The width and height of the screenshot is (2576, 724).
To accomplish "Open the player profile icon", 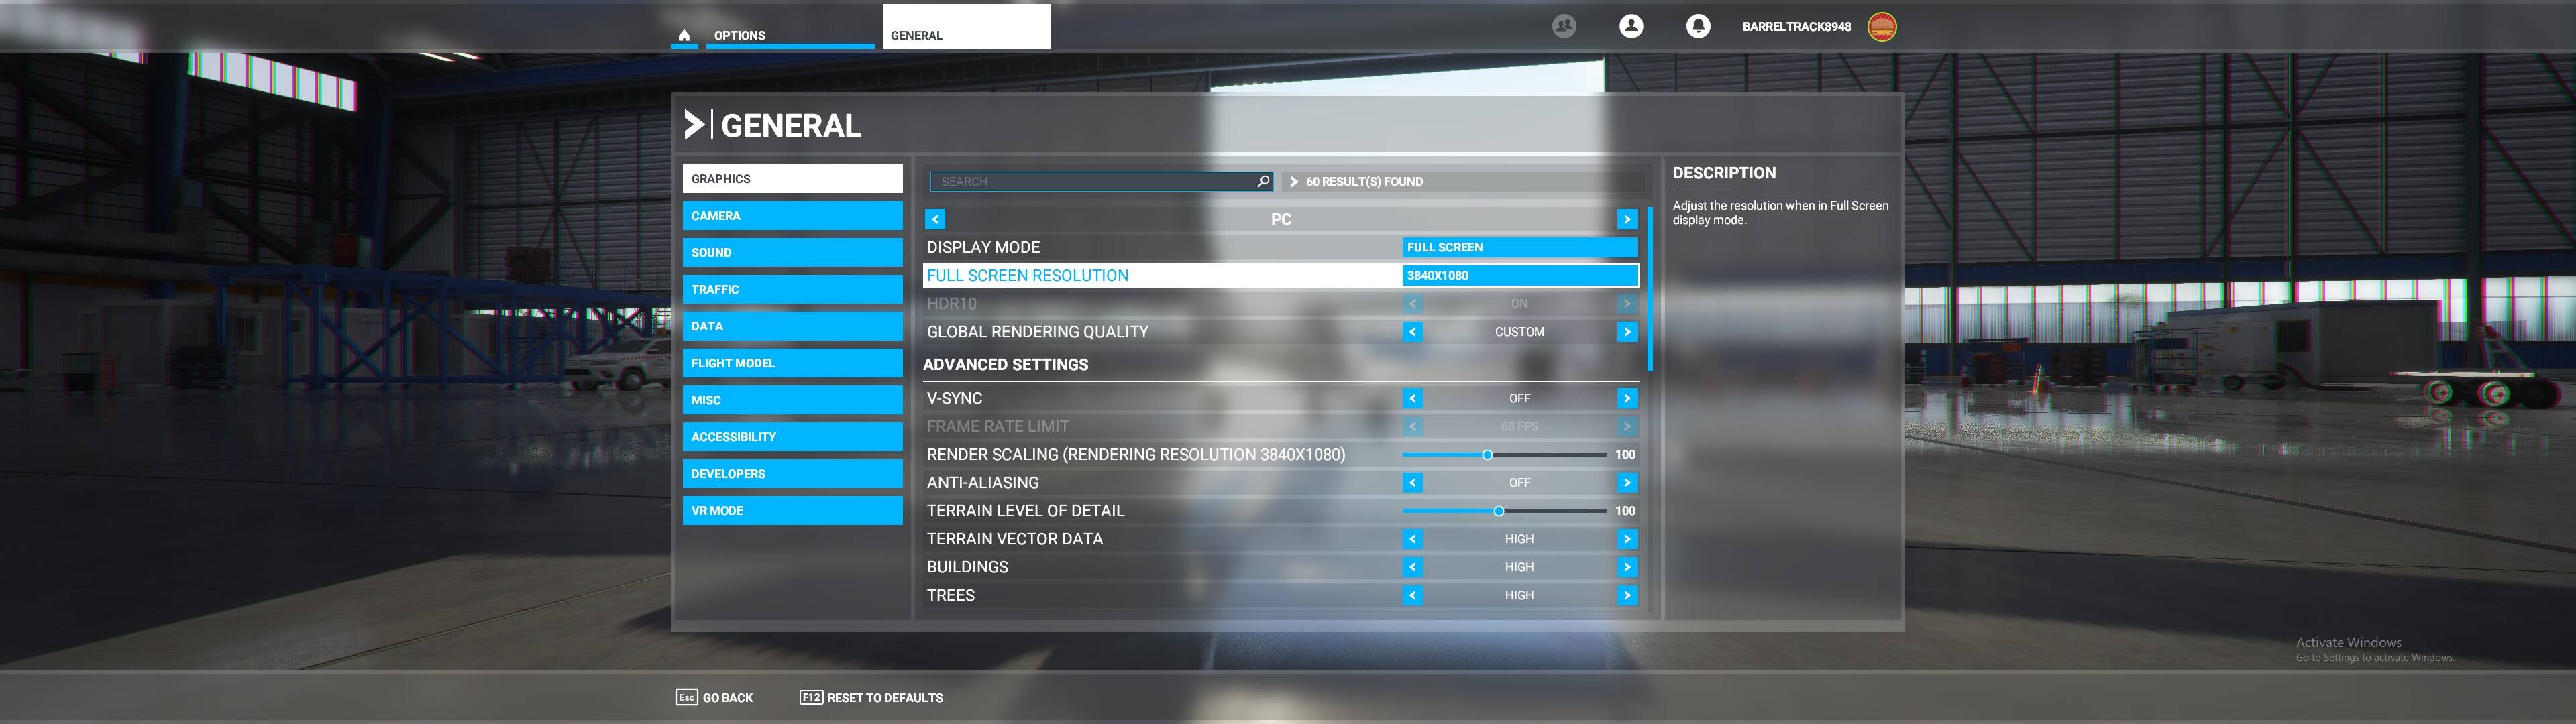I will tap(1631, 27).
